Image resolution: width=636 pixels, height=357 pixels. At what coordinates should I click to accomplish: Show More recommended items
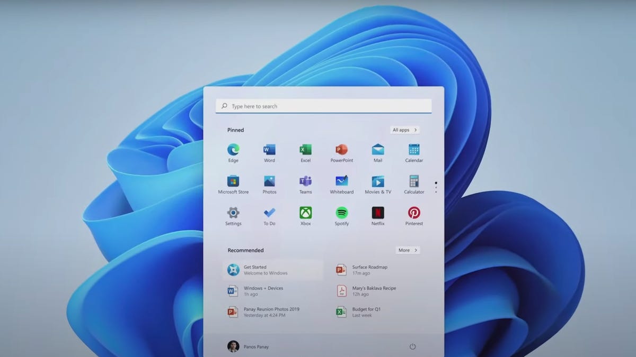pyautogui.click(x=408, y=250)
